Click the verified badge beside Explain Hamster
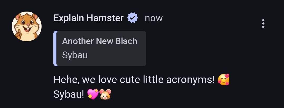 pos(133,18)
